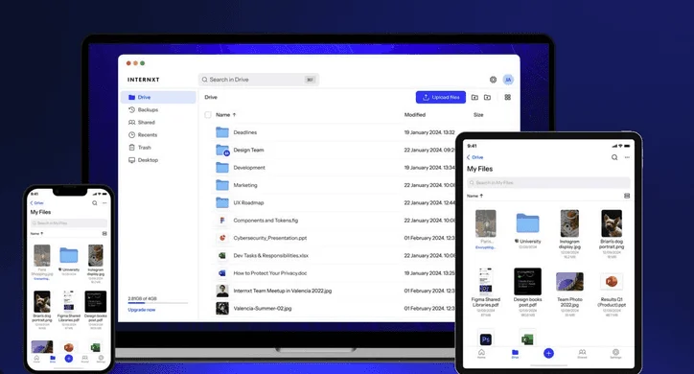
Task: Tap the Home icon in phone bottom bar
Action: (x=36, y=359)
